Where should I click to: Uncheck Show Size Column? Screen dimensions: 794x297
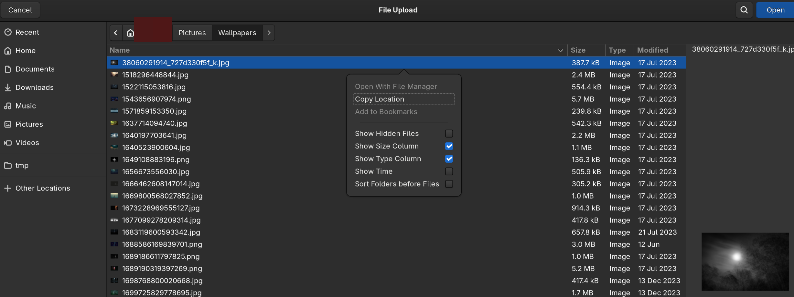[x=449, y=146]
